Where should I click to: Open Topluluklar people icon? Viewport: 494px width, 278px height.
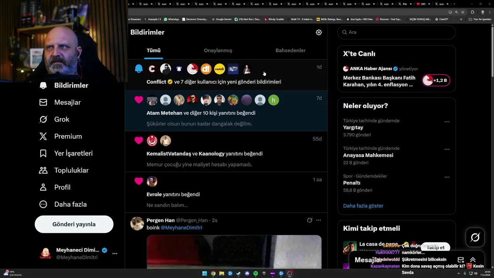pyautogui.click(x=43, y=170)
